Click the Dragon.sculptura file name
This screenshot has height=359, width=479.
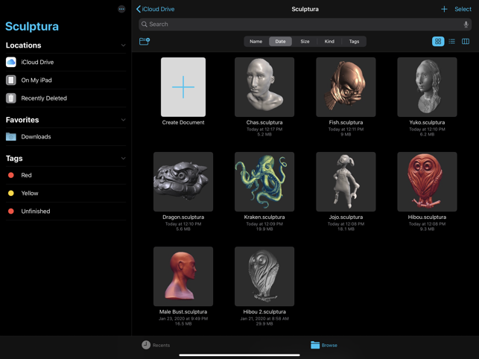point(183,217)
